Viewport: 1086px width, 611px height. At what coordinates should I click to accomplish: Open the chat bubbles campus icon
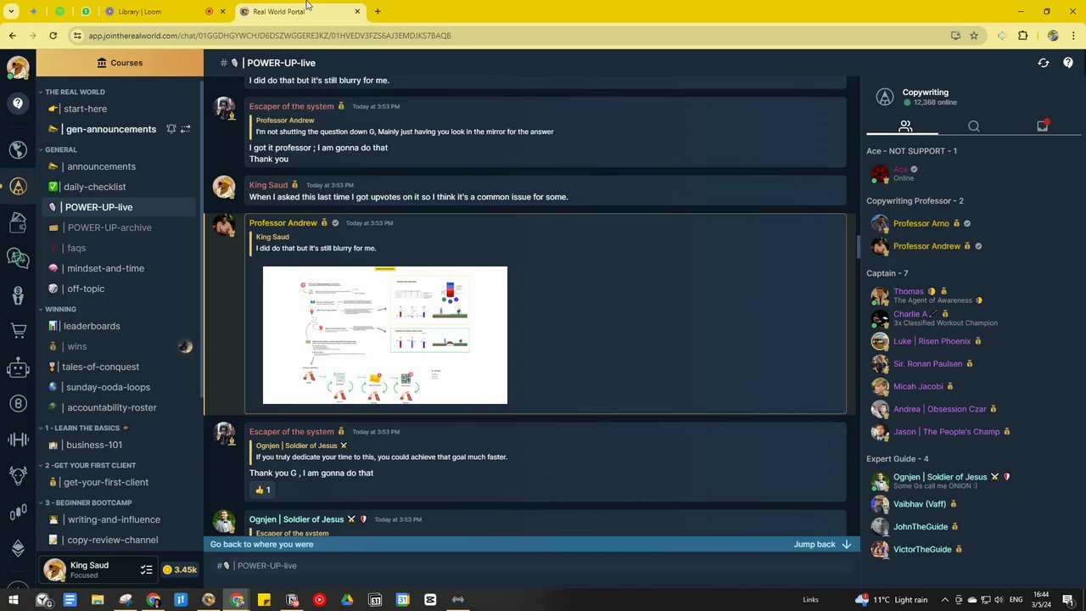click(18, 257)
